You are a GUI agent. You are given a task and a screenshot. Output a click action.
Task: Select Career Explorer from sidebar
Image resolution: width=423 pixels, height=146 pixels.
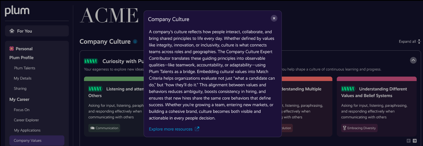(26, 120)
